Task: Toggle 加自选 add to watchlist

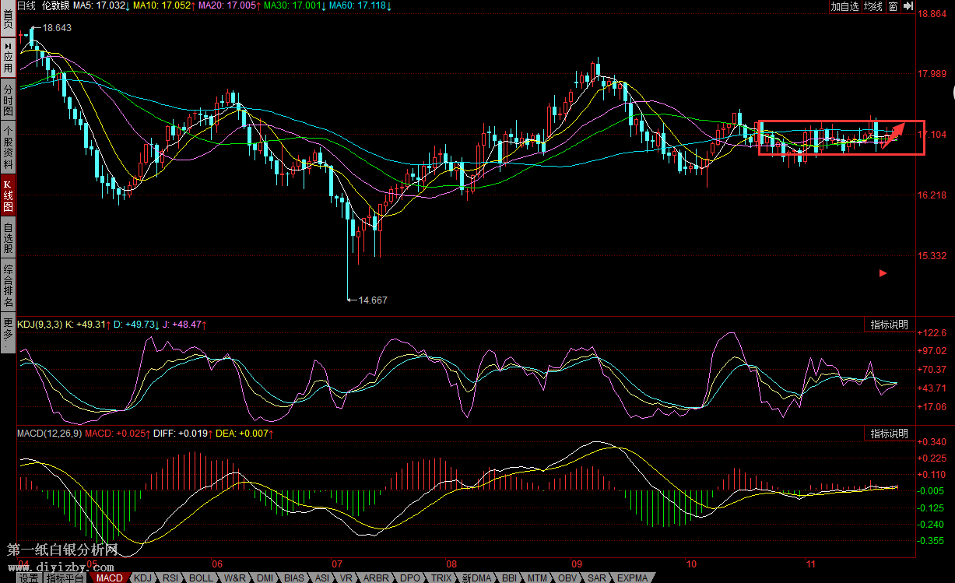Action: (844, 6)
